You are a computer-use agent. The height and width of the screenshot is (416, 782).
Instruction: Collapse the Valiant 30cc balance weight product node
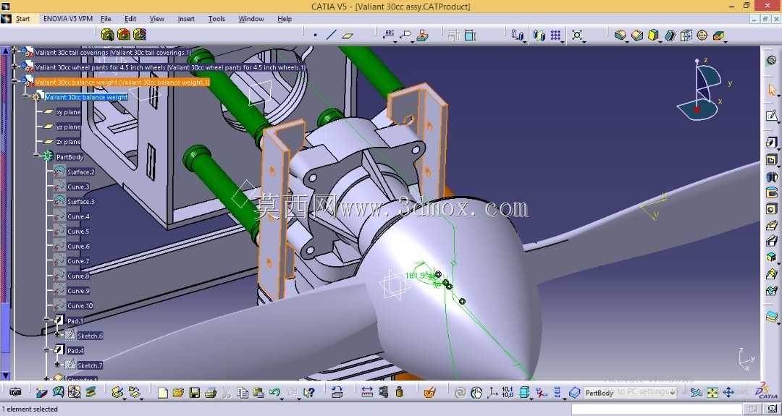pyautogui.click(x=14, y=81)
